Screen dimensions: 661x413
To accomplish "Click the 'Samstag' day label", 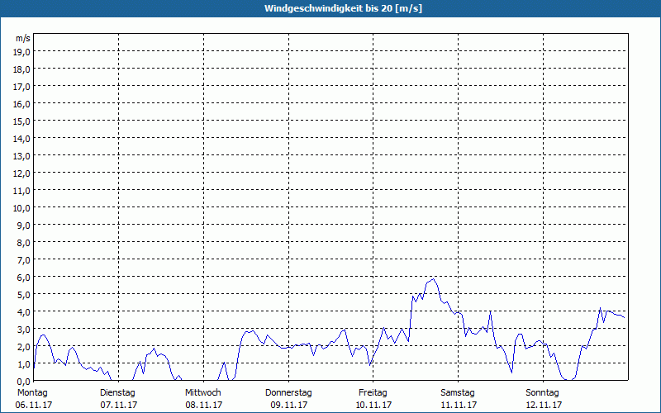I will [458, 393].
